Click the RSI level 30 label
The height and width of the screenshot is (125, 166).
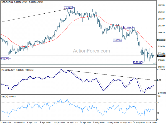[x=158, y=113]
